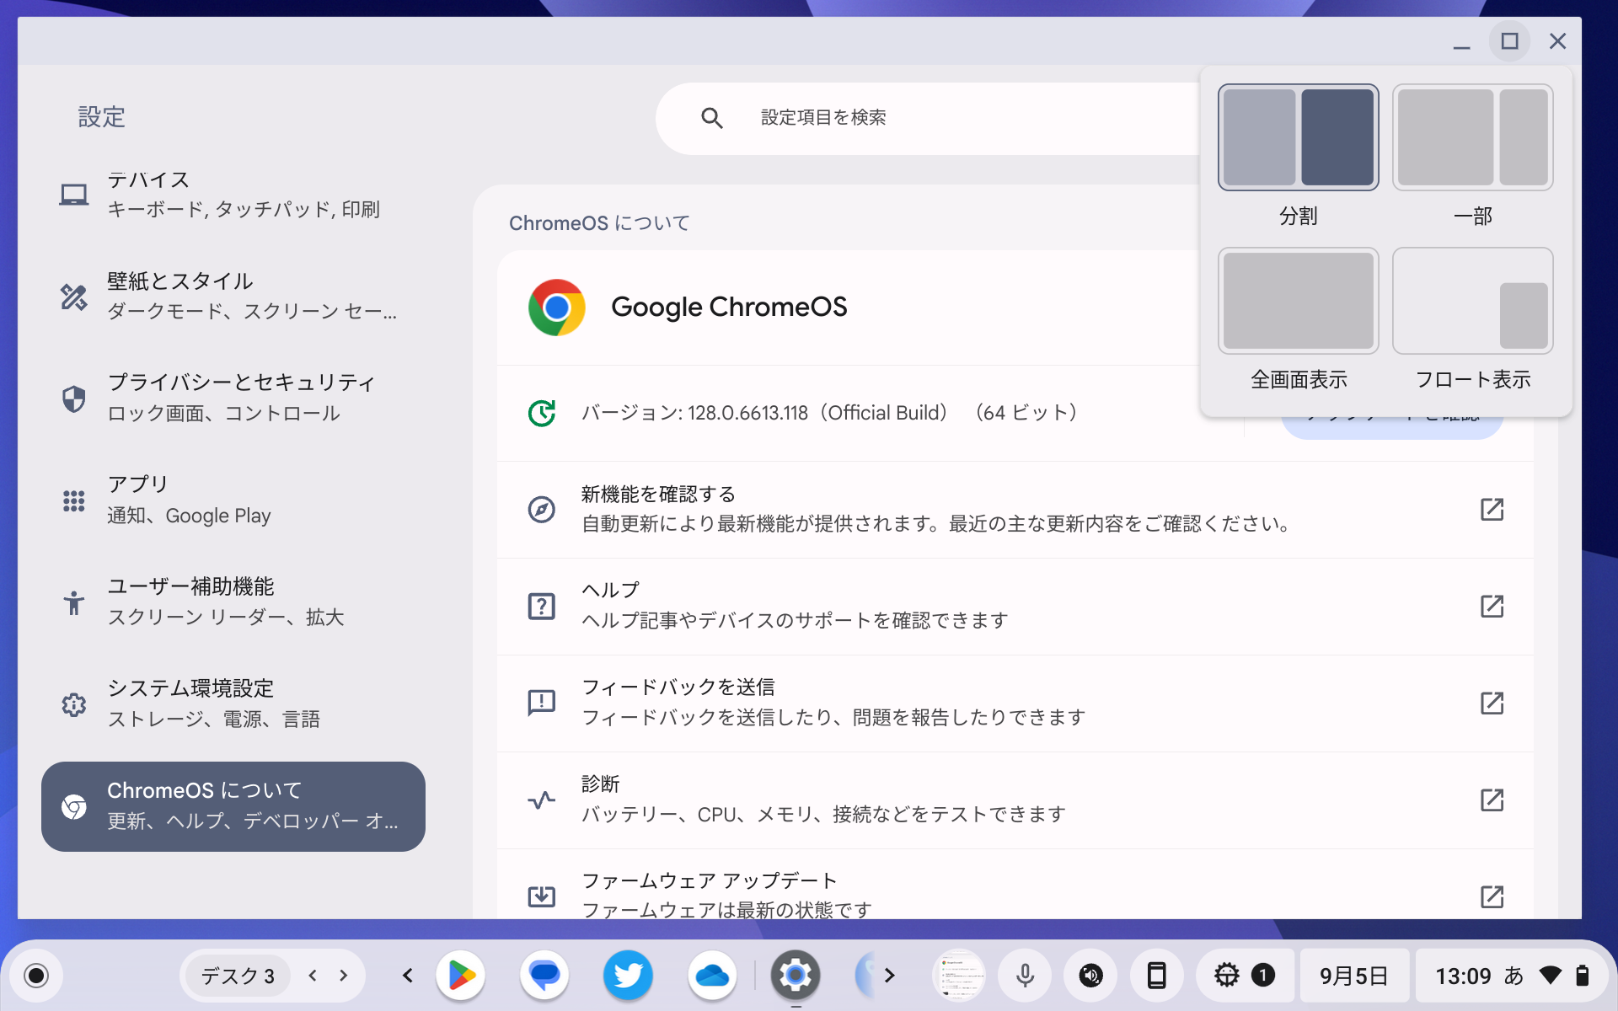Click the search magnifier icon in Settings

click(712, 118)
